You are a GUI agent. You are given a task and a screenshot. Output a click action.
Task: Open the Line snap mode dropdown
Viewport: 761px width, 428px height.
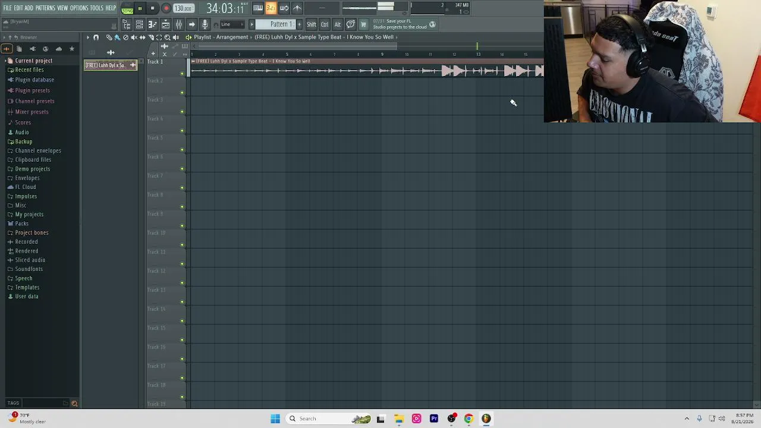click(x=232, y=24)
